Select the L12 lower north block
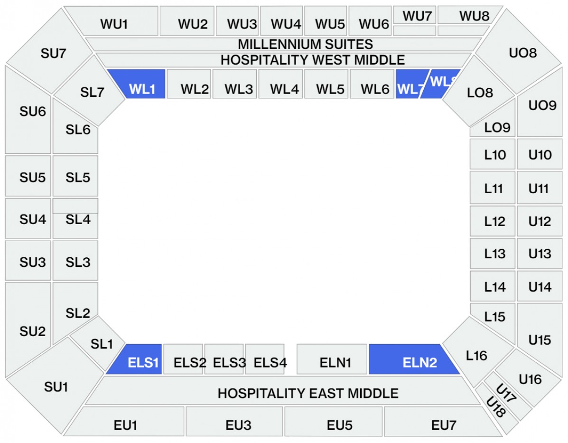568x443 pixels. pyautogui.click(x=494, y=221)
